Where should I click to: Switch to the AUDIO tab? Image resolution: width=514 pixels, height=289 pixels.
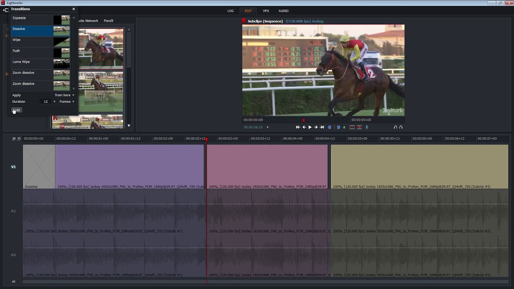pos(284,11)
